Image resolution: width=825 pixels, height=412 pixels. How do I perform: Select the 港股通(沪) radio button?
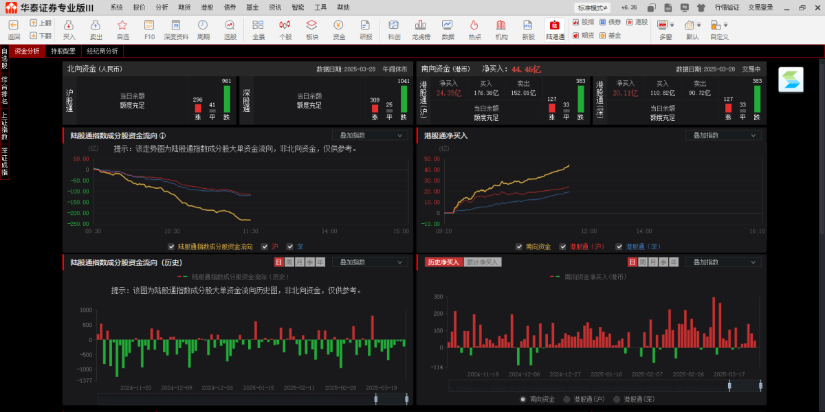click(x=567, y=399)
